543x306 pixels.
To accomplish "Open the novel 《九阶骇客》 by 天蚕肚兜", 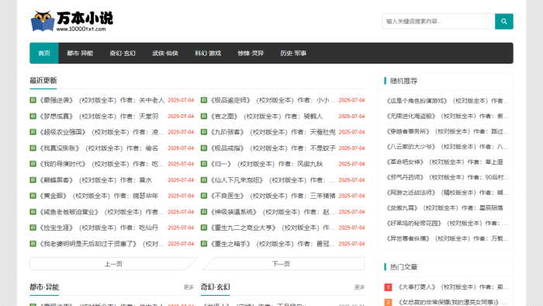I will [272, 132].
